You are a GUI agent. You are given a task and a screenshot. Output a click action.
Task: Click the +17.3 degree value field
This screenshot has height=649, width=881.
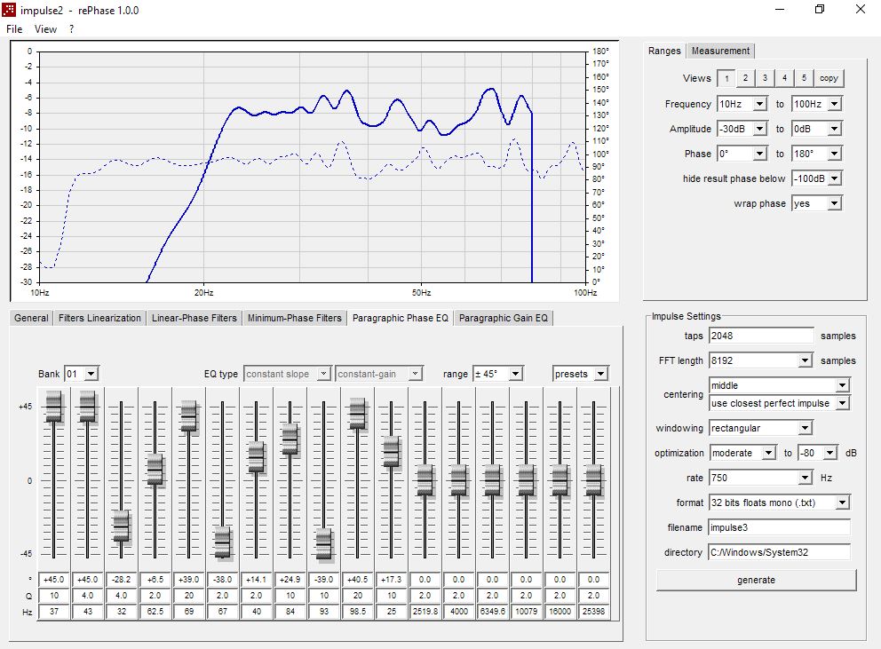[x=391, y=580]
